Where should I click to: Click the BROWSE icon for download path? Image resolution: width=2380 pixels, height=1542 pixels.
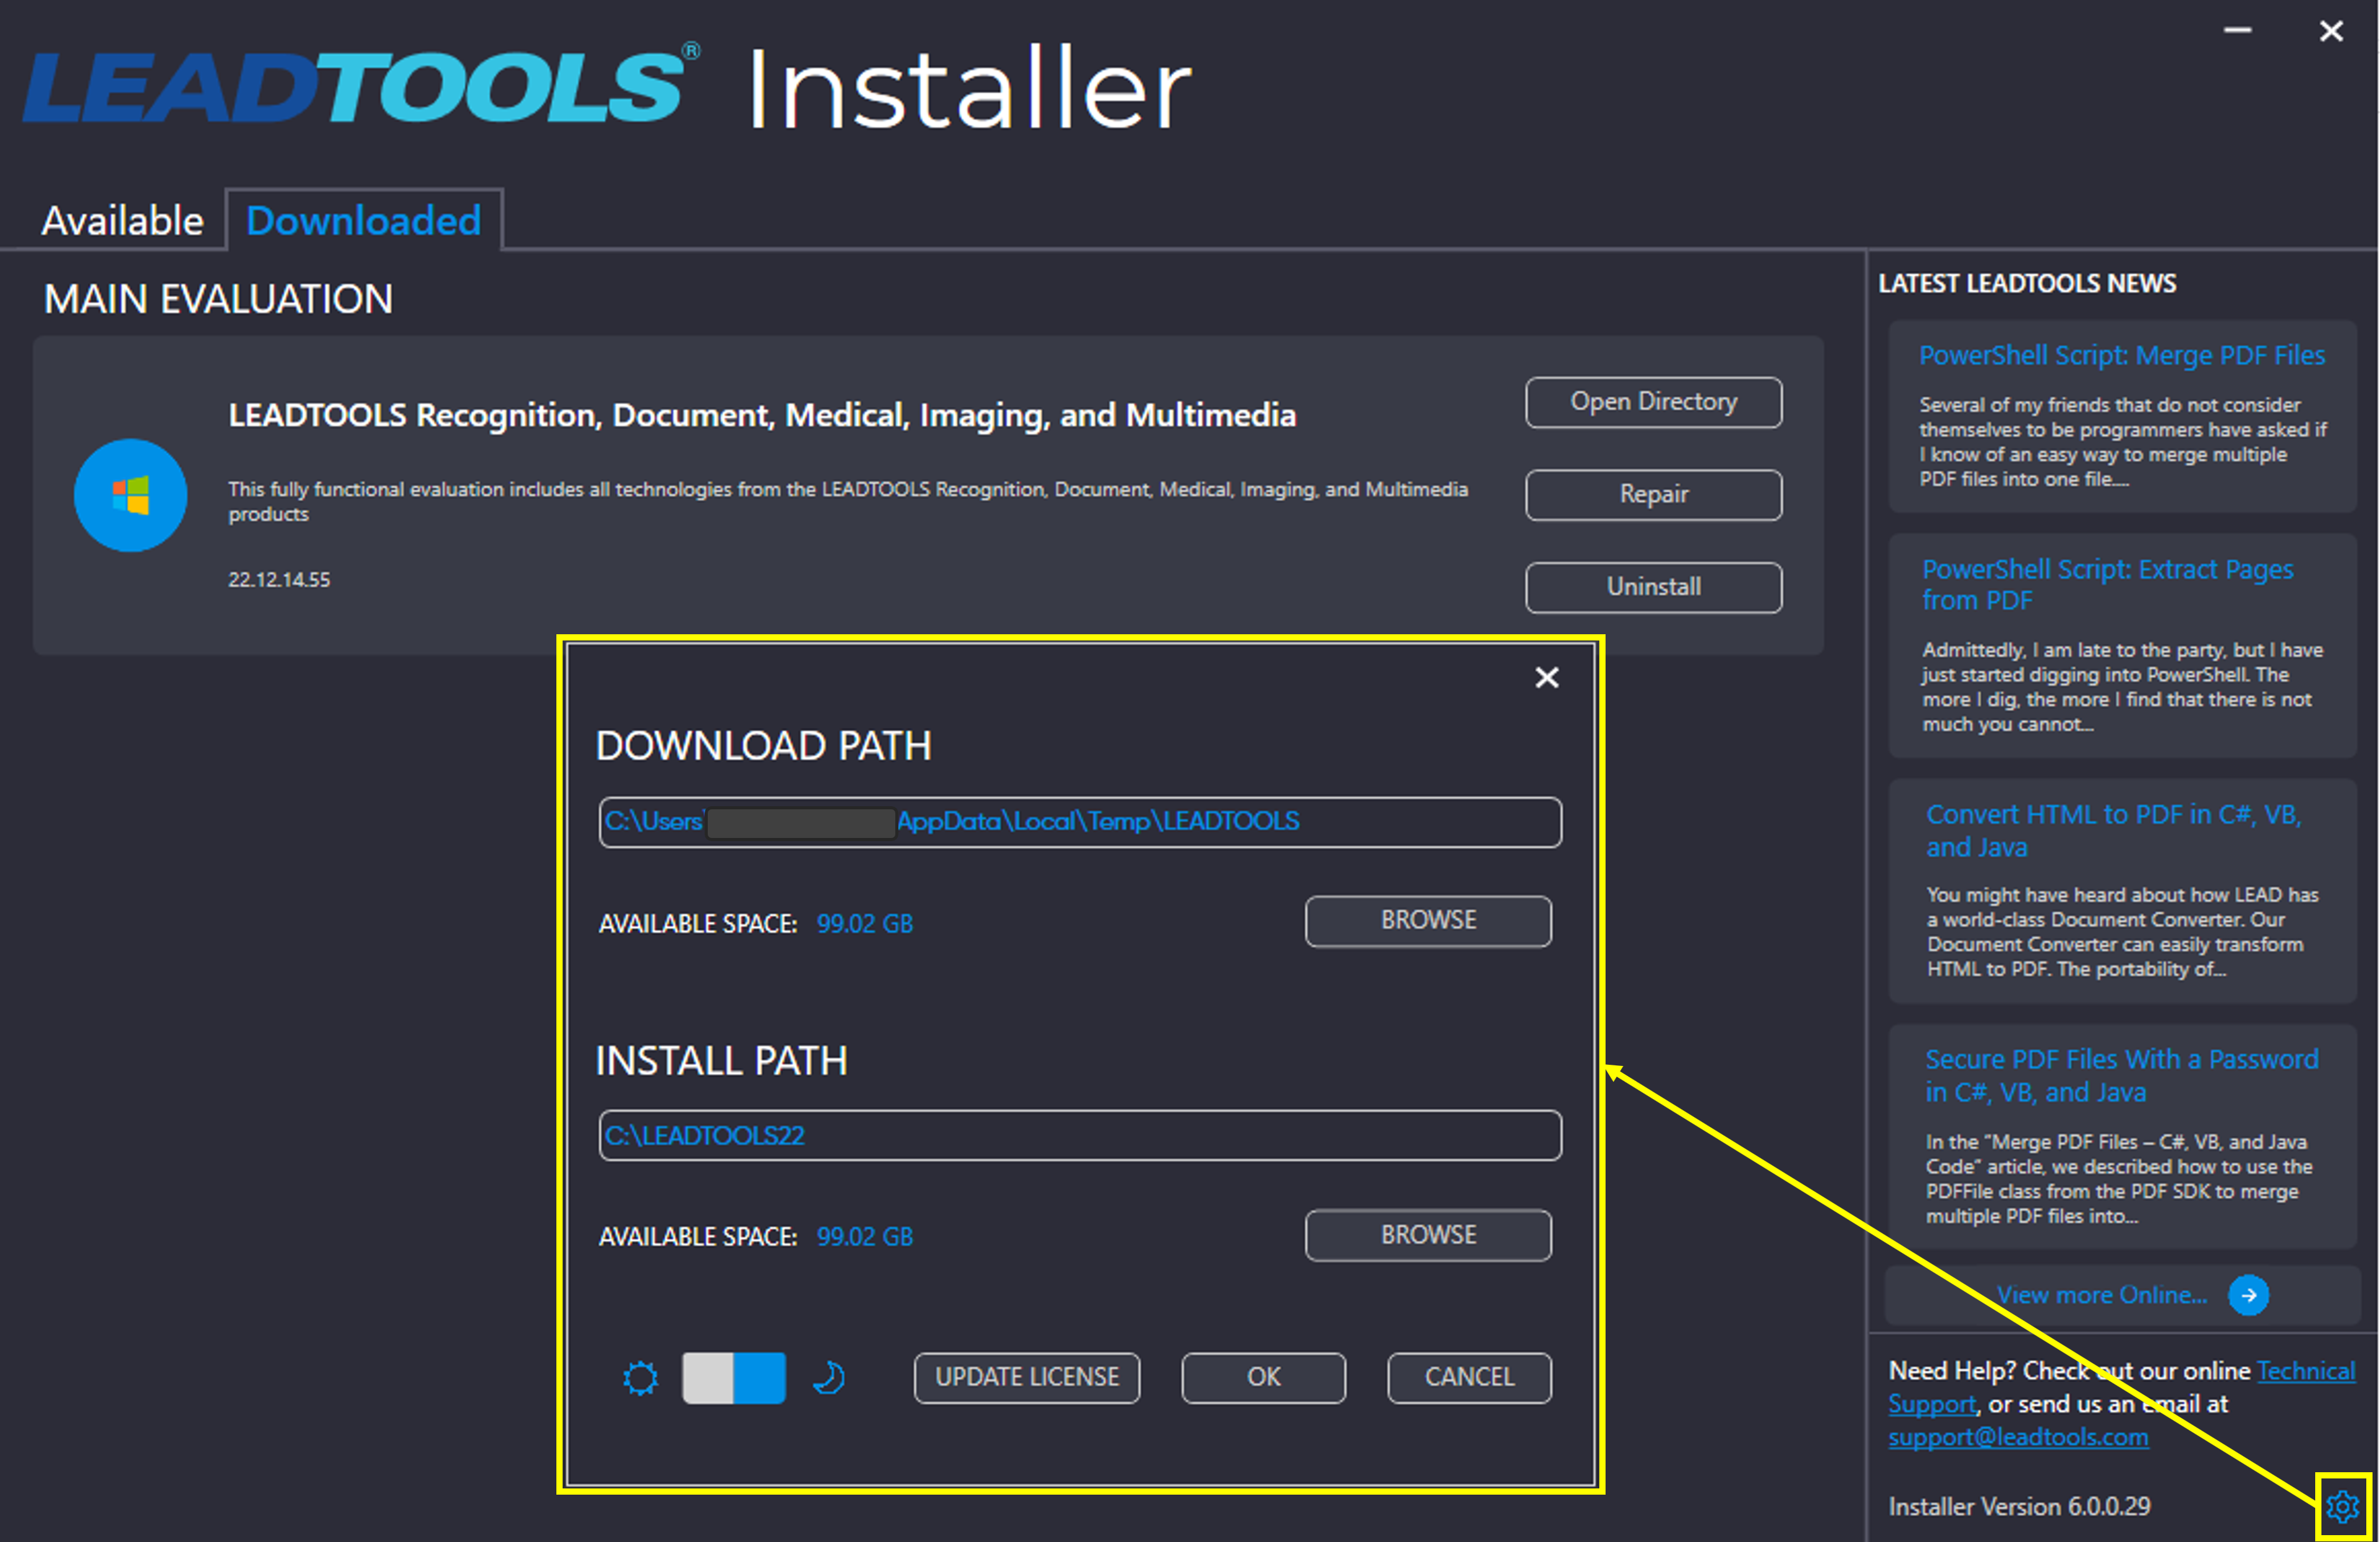coord(1426,921)
